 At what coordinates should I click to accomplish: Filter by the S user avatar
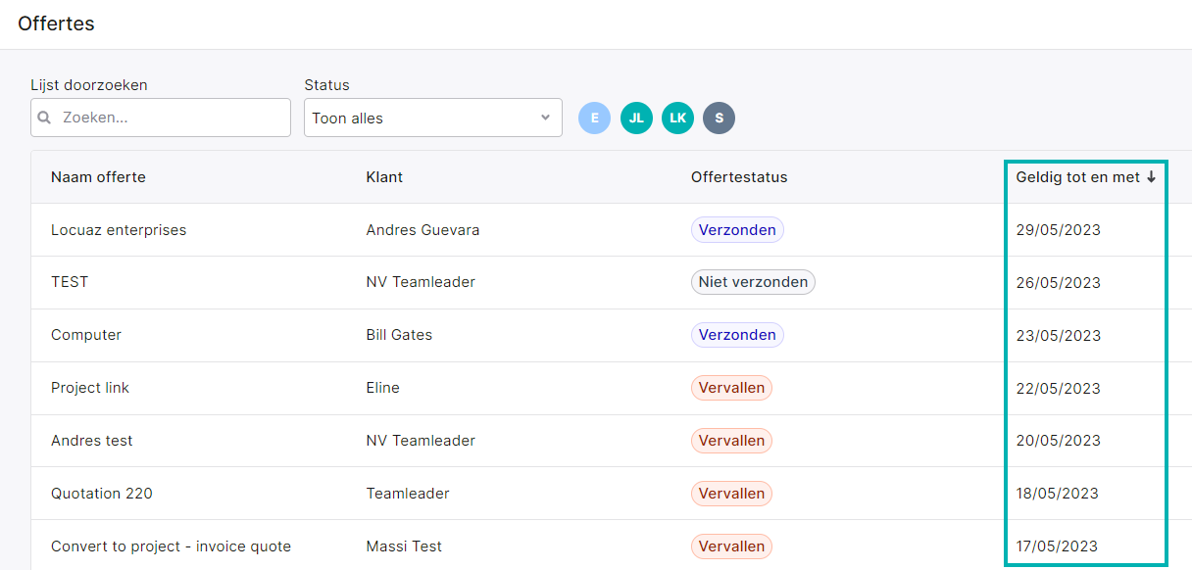(x=719, y=118)
